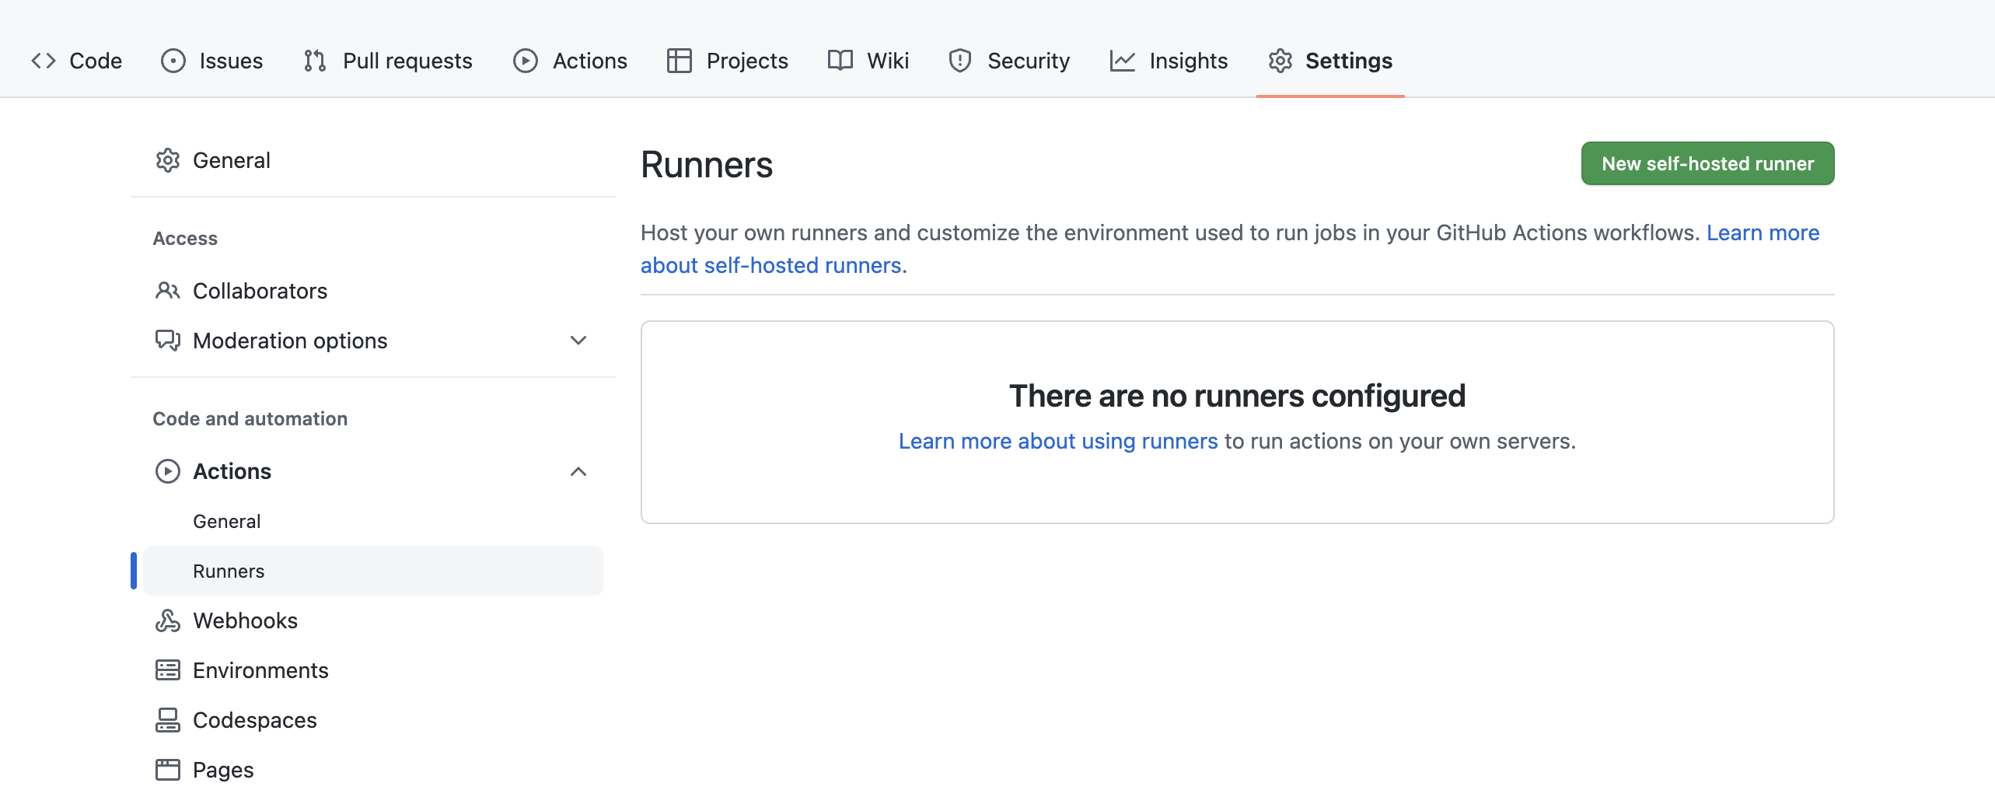The image size is (1995, 804).
Task: Open Pages settings
Action: pos(373,770)
